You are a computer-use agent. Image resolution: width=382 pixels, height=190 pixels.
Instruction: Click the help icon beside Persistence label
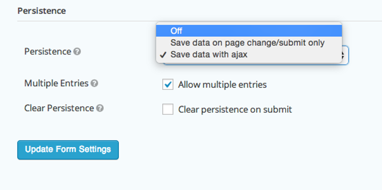point(77,52)
